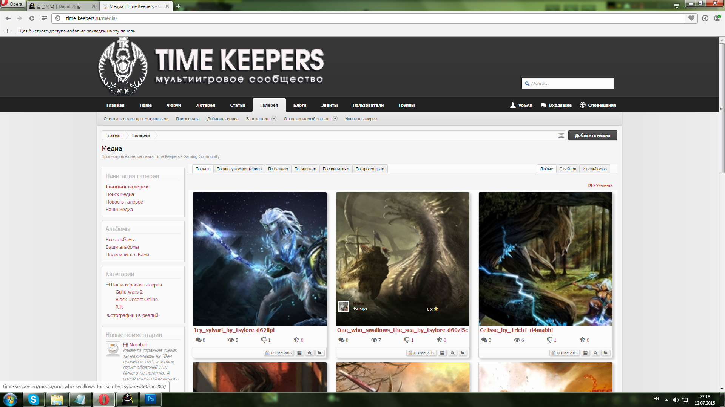Show hidden system tray icons arrow
This screenshot has width=725, height=407.
click(666, 400)
